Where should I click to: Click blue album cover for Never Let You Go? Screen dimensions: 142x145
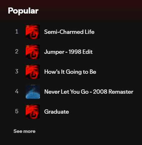(33, 92)
